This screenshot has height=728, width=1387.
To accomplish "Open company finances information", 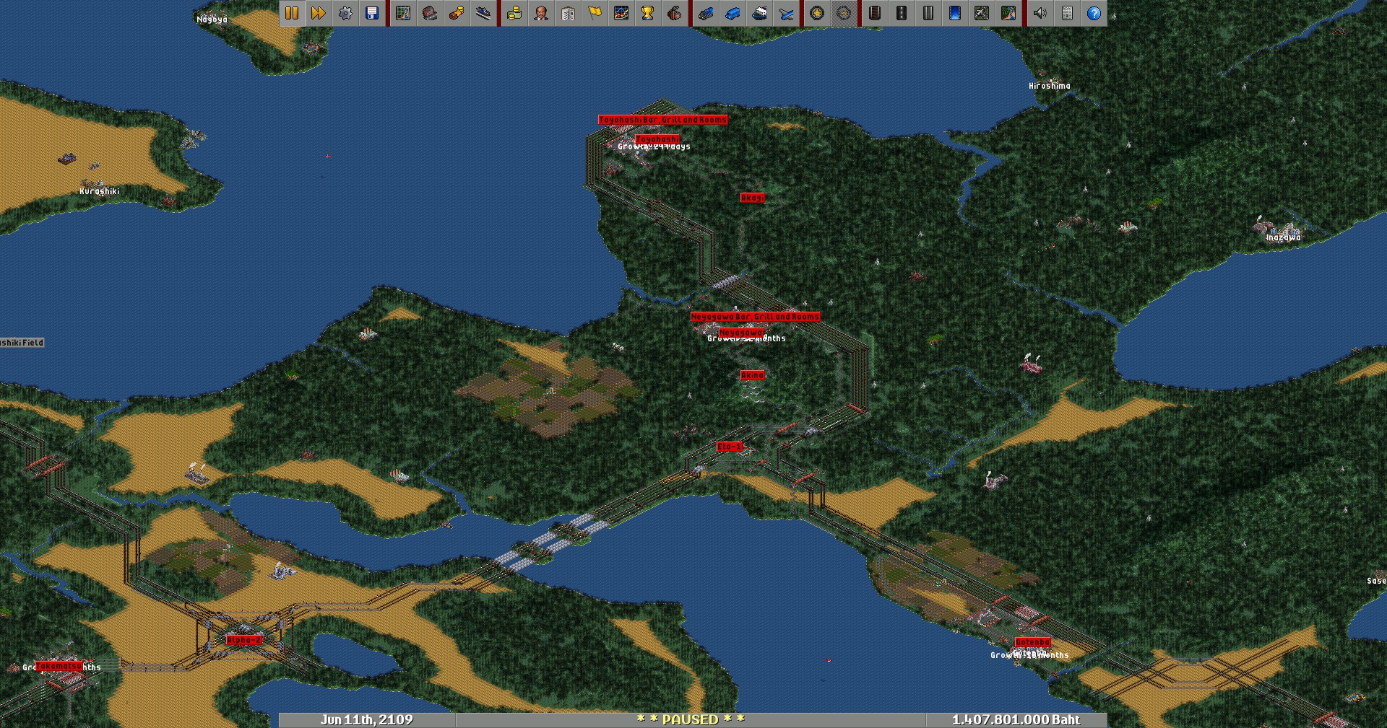I will point(514,13).
